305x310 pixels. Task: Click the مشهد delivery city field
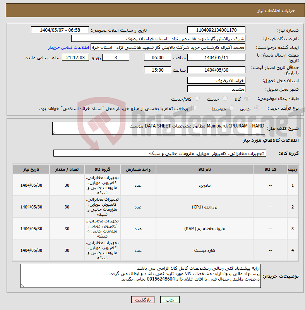pos(216,89)
